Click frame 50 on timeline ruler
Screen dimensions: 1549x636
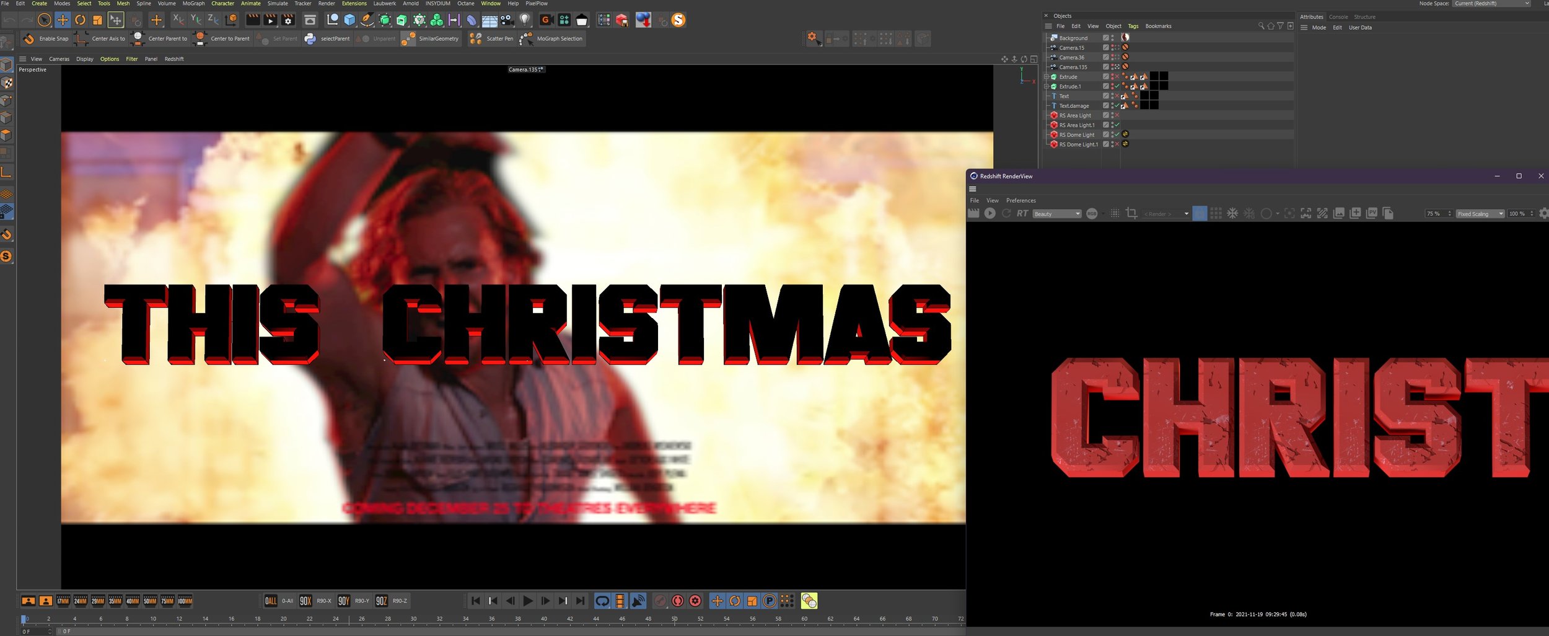click(674, 618)
